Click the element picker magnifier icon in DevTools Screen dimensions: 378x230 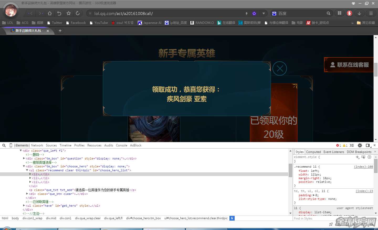click(x=4, y=145)
